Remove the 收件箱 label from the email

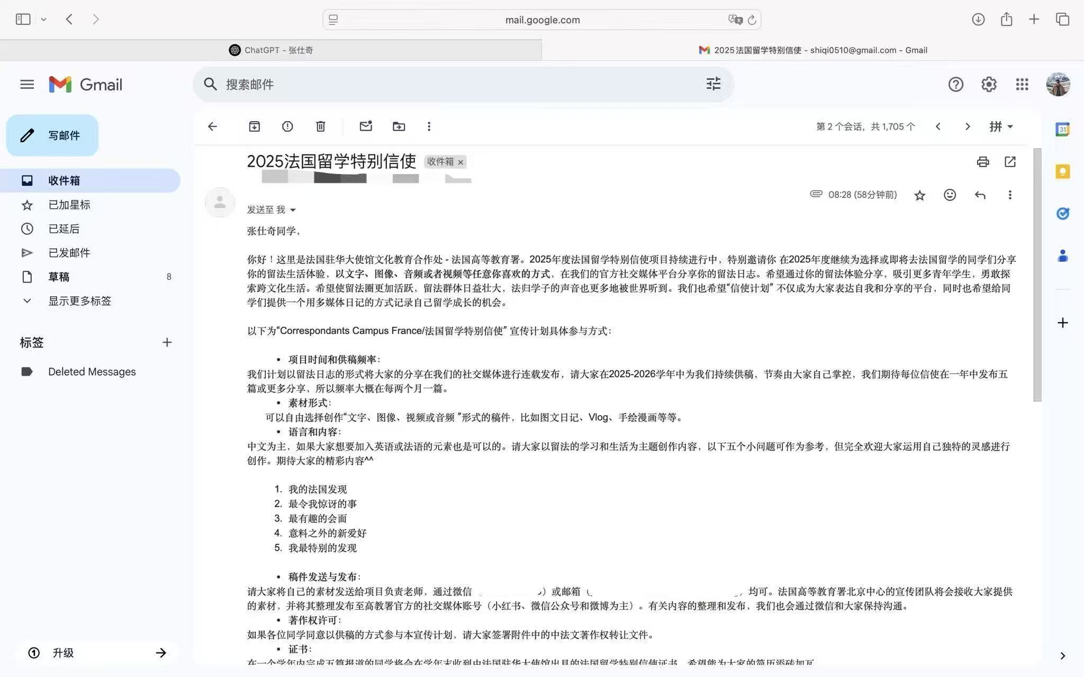coord(460,162)
